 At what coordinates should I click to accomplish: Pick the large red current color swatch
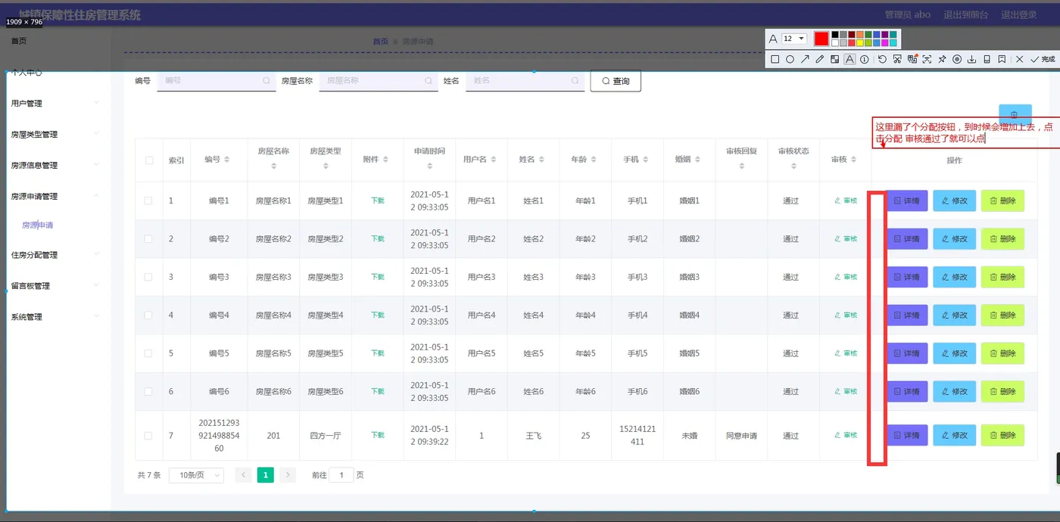821,39
